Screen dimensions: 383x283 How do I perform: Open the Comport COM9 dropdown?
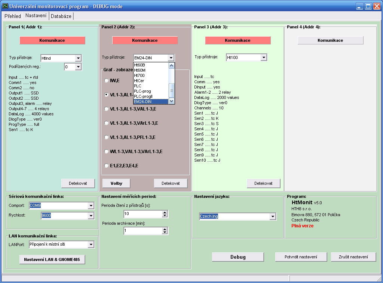coord(91,206)
